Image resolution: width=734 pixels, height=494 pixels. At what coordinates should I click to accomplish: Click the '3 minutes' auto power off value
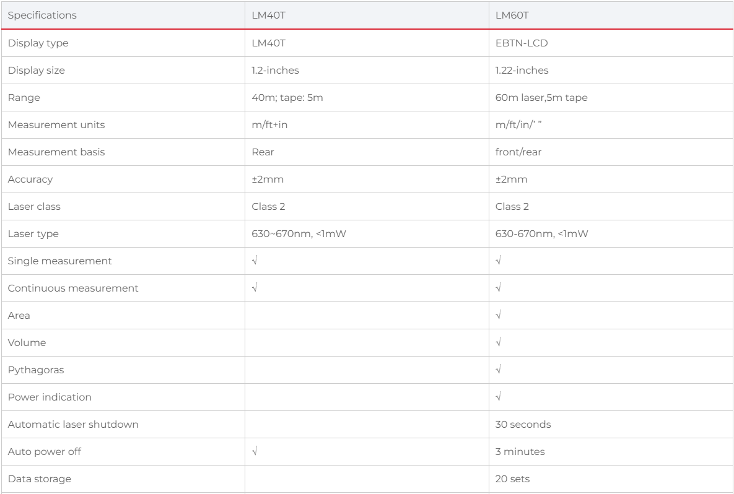pyautogui.click(x=520, y=451)
